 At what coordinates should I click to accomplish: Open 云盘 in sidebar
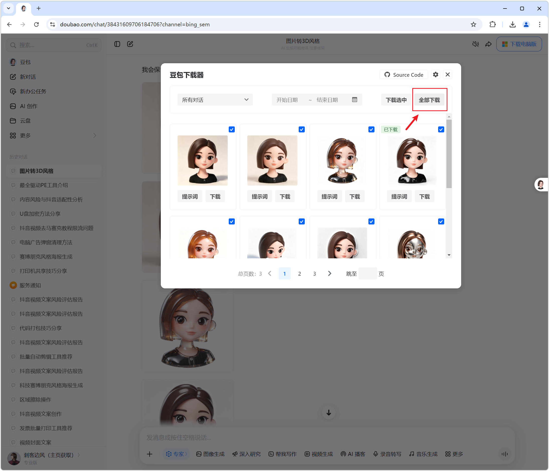[x=54, y=121]
